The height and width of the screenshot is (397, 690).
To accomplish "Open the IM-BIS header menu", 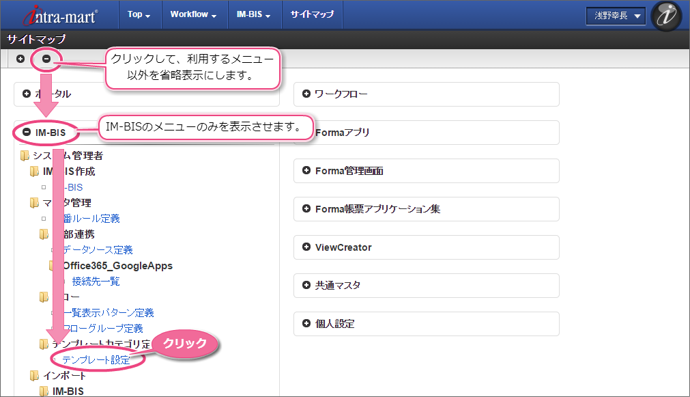I will [253, 14].
